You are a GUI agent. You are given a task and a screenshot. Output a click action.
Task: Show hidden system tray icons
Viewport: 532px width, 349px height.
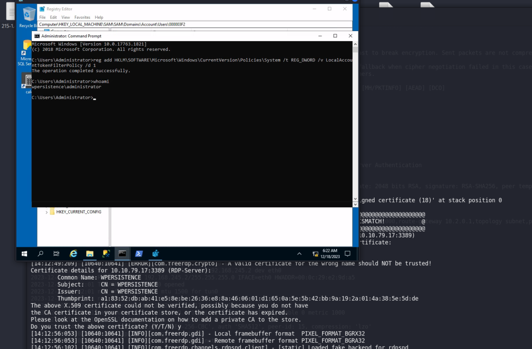pyautogui.click(x=299, y=253)
